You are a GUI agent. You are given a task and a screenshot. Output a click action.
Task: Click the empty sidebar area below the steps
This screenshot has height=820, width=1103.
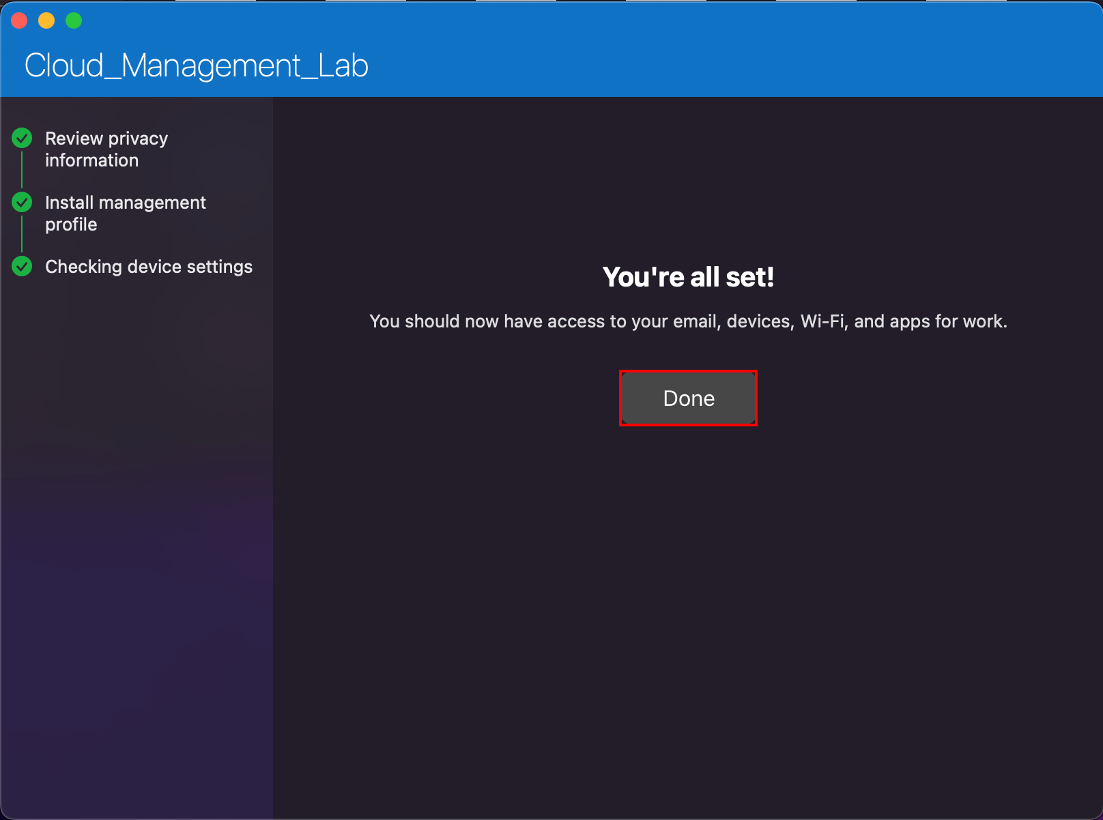137,546
